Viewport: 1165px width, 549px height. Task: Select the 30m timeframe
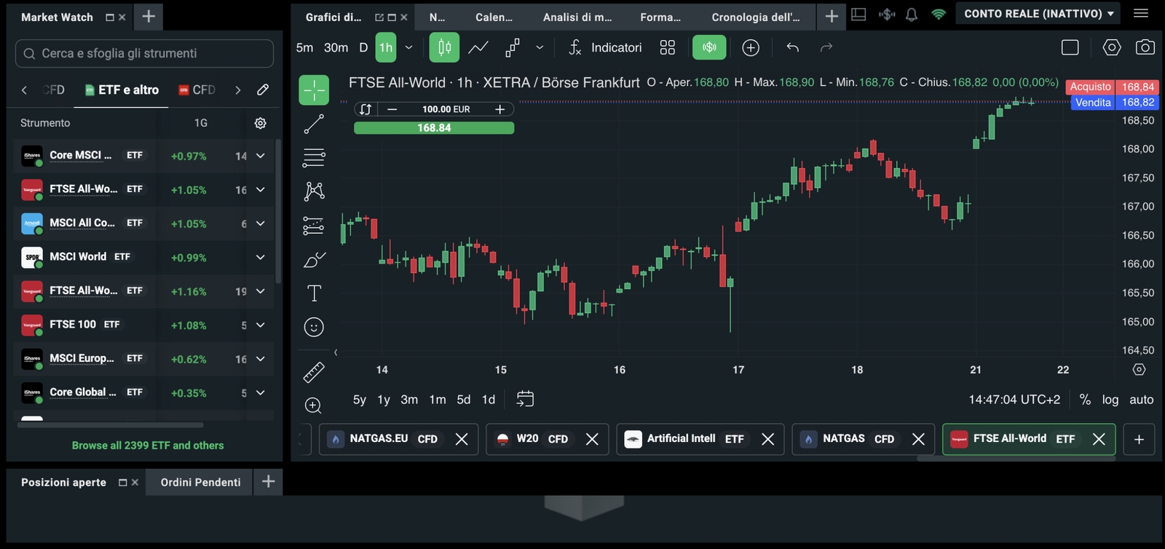[x=336, y=47]
